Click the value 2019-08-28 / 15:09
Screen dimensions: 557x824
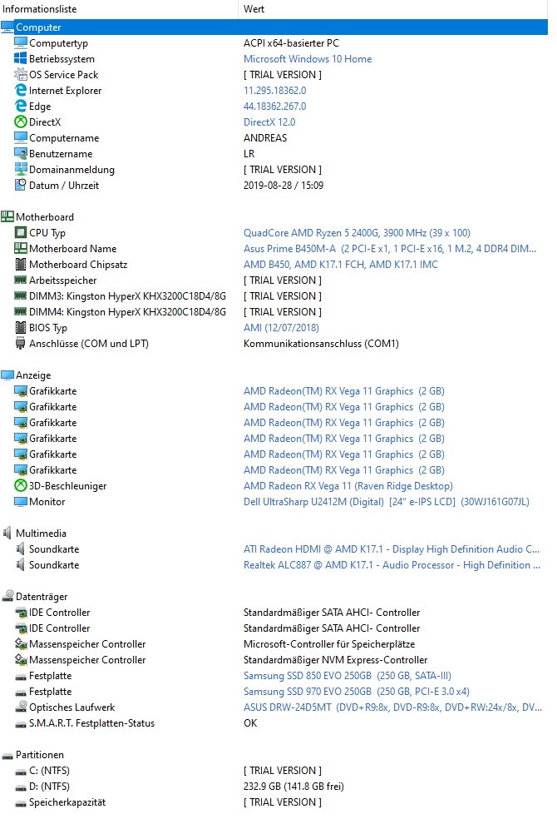click(283, 185)
